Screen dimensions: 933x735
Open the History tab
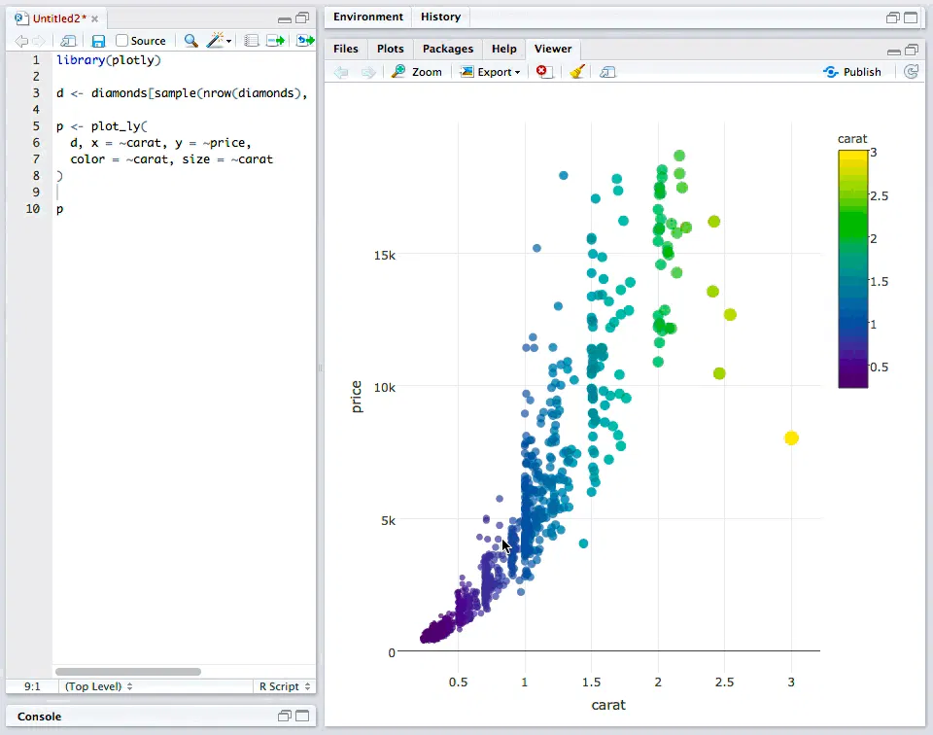[x=440, y=17]
